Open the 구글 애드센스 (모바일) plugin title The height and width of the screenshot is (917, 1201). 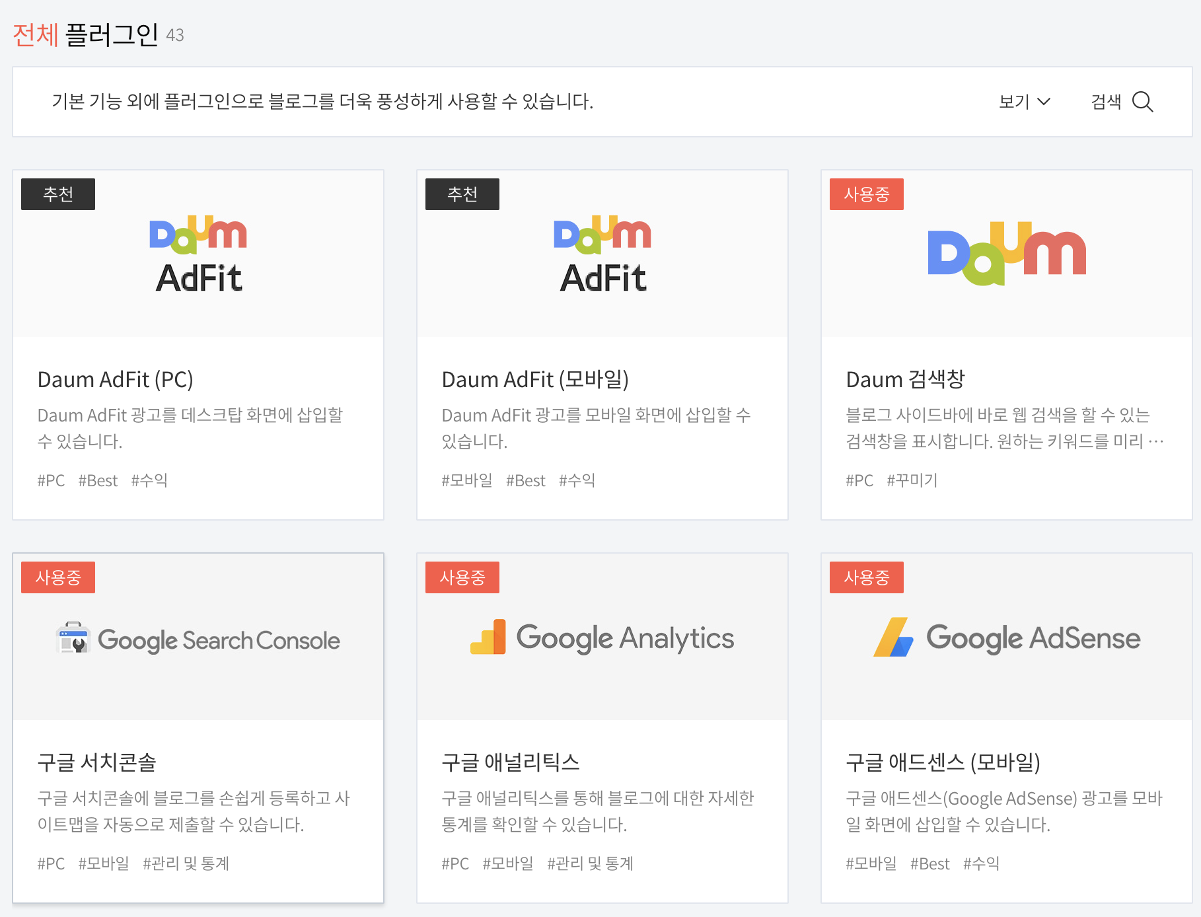tap(943, 762)
